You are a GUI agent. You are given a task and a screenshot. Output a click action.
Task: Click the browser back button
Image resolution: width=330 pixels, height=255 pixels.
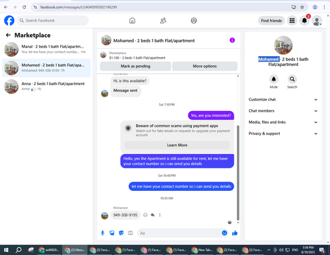tap(6, 7)
